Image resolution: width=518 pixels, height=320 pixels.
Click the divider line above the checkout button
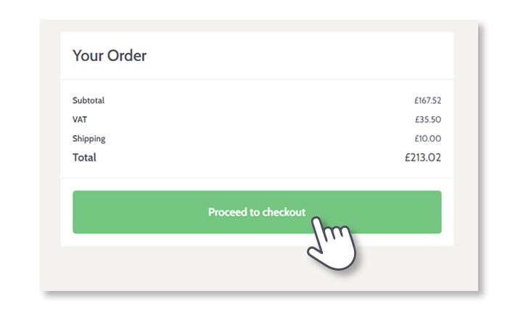257,178
